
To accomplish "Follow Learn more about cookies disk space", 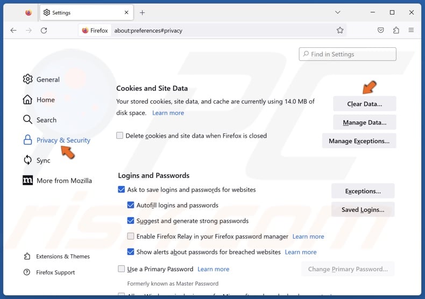I will pos(168,113).
